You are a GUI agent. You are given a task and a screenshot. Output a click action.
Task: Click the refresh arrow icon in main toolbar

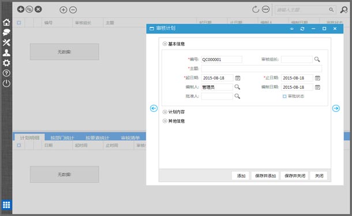tap(256, 9)
